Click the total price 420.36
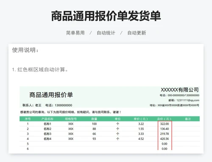212x162 pixels. [x=165, y=139]
